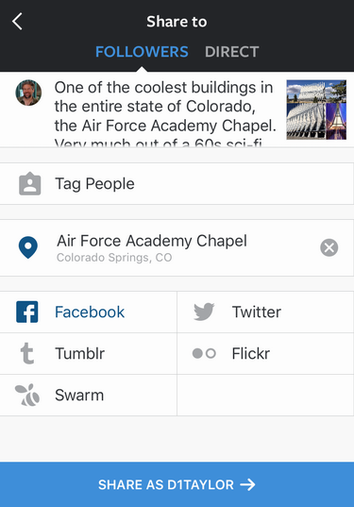Toggle Tumblr sharing label

pos(80,353)
